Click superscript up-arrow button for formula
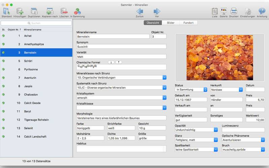 pyautogui.click(x=119, y=62)
